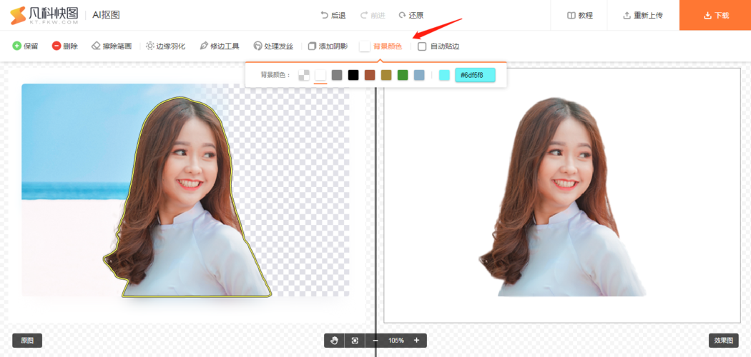Click the cyan custom color picker swatch
The image size is (751, 357).
(444, 75)
